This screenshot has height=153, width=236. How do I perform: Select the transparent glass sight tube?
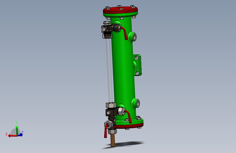coord(109,70)
